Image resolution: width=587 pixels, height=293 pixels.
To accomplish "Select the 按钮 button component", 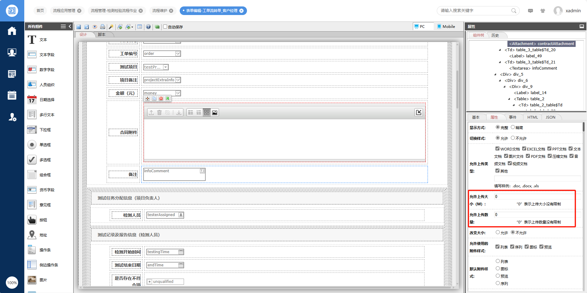I will [x=37, y=220].
